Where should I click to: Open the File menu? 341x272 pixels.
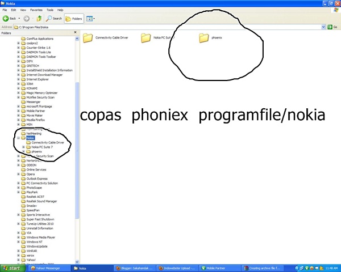click(x=5, y=10)
